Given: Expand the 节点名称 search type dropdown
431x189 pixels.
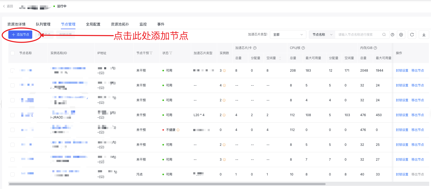Looking at the screenshot, I should [x=322, y=35].
